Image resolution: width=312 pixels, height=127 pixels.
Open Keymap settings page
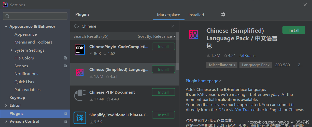17,97
